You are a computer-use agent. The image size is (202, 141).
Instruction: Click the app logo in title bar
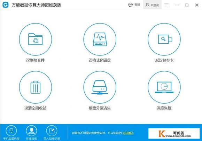[6, 5]
